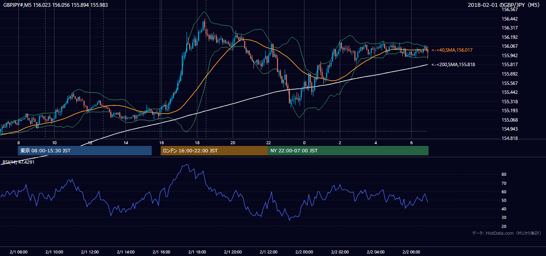Click the 2/1 18:00 time label
This screenshot has height=256, width=546.
tap(197, 252)
